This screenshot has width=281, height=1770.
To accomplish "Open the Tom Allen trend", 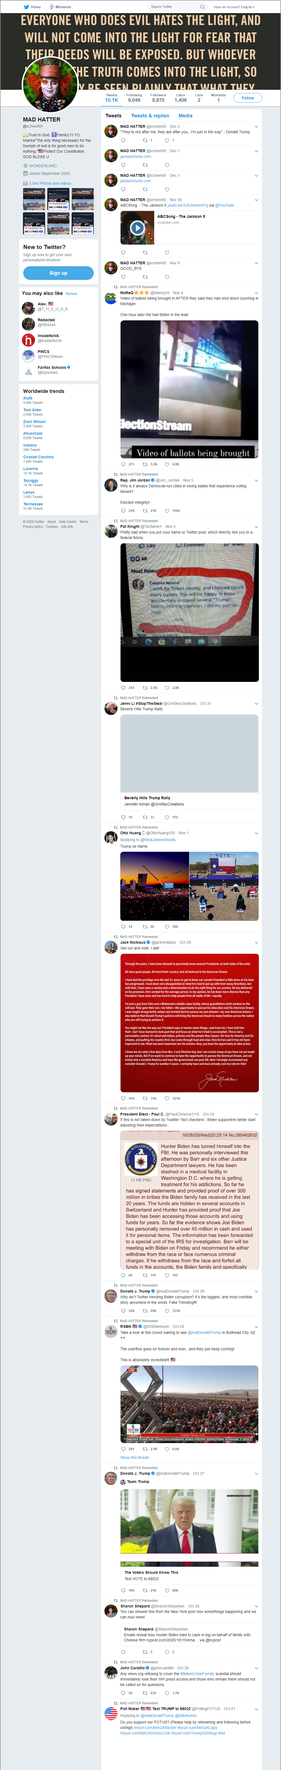I will [32, 410].
